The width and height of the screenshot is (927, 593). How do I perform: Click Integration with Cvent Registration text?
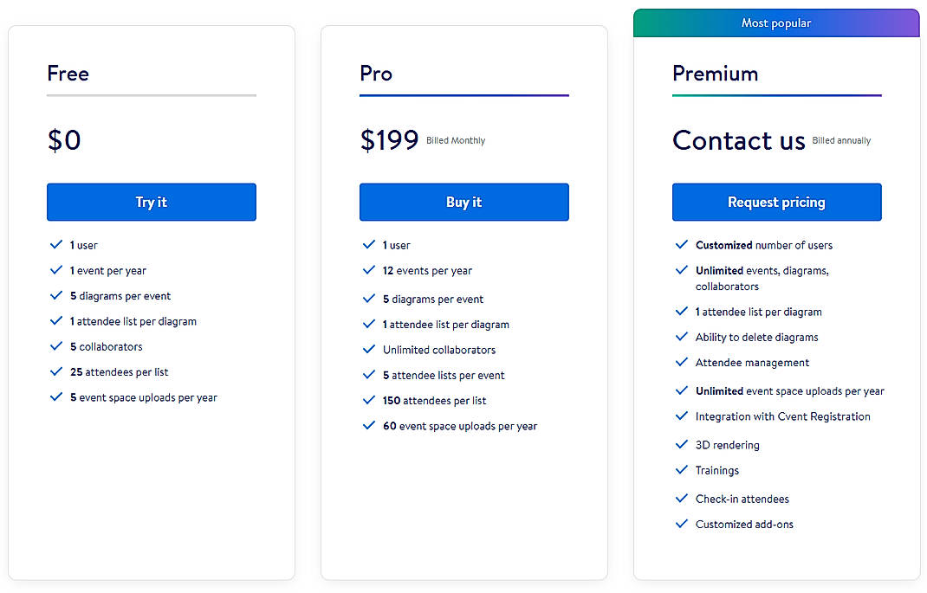(x=782, y=416)
